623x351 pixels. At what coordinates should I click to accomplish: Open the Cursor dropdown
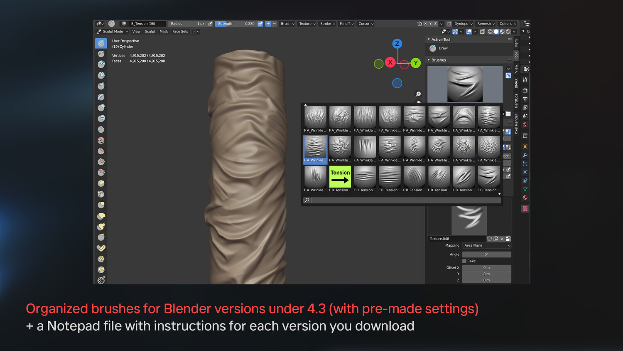366,24
